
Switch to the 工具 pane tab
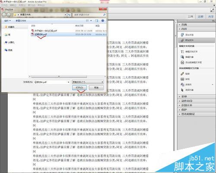[x=191, y=17]
